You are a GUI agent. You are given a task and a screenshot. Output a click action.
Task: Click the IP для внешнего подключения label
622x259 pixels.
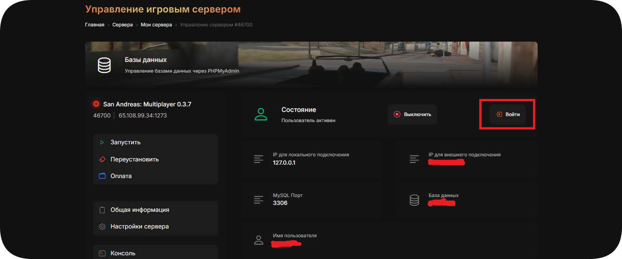tap(464, 154)
